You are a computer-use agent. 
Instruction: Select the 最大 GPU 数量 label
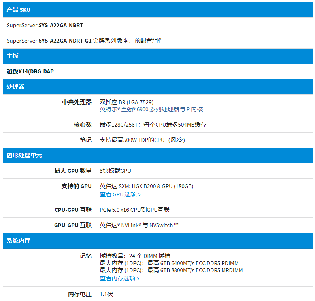[73, 171]
